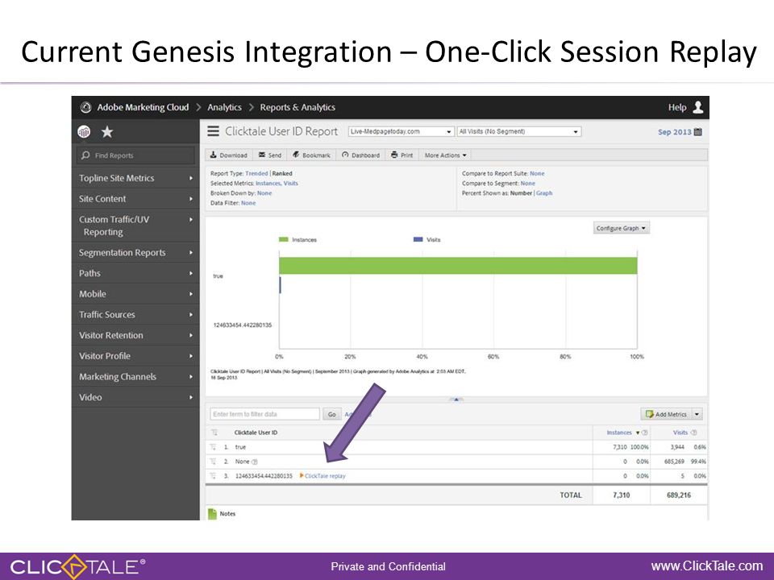The height and width of the screenshot is (580, 774).
Task: Expand the Visitor Retention menu
Action: [135, 335]
